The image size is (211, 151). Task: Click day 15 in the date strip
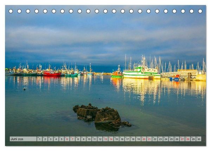pyautogui.click(x=116, y=139)
